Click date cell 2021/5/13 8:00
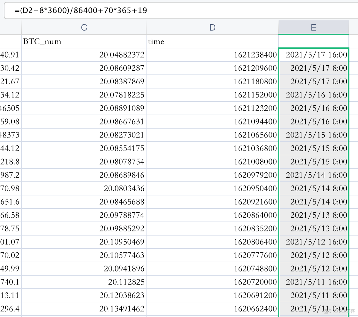Image resolution: width=358 pixels, height=317 pixels. [x=314, y=215]
